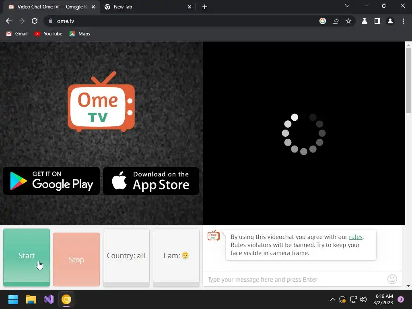
Task: Toggle the browser side panel
Action: point(377,21)
